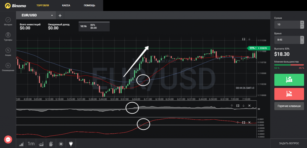Click the 6:11:00 time axis label
Image resolution: width=307 pixels, height=148 pixels.
[148, 99]
